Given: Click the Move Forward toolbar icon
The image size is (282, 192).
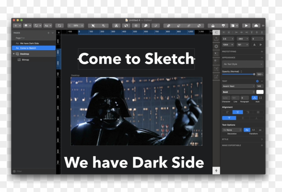Looking at the screenshot, I should tap(213, 26).
